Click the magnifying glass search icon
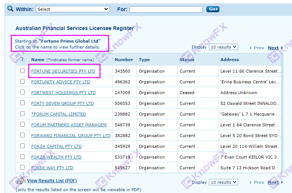 click(10, 9)
